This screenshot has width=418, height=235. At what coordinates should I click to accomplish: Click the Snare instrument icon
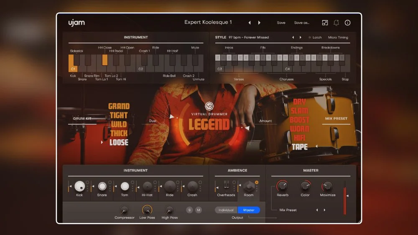102,186
